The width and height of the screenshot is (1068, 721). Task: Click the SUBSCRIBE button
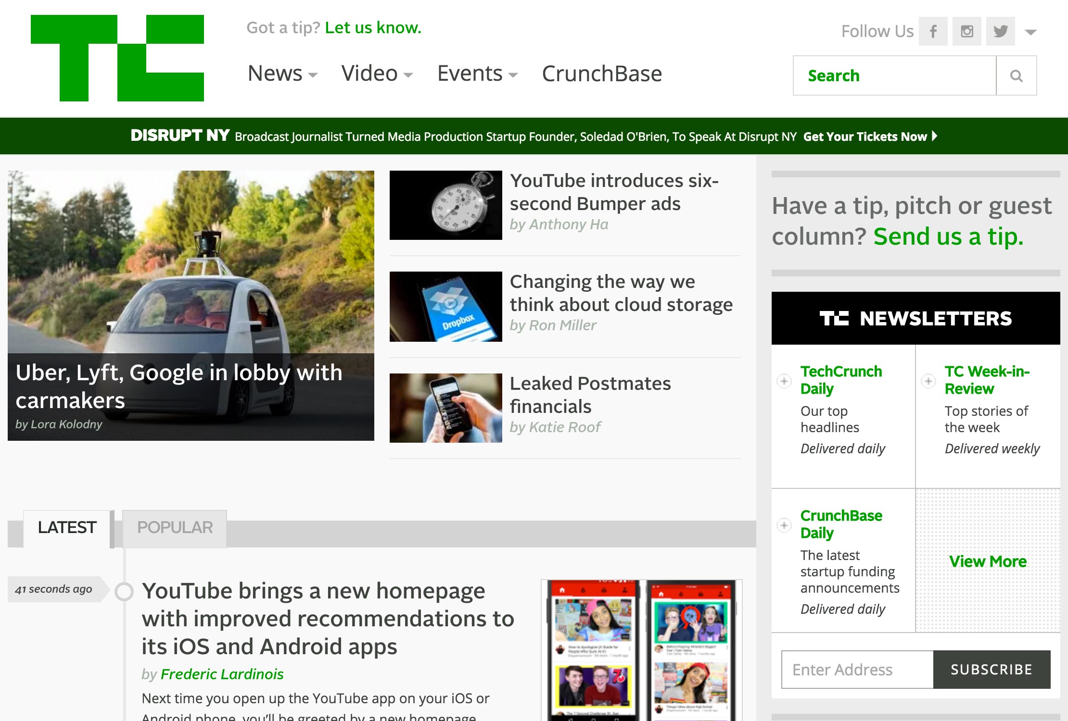tap(992, 670)
